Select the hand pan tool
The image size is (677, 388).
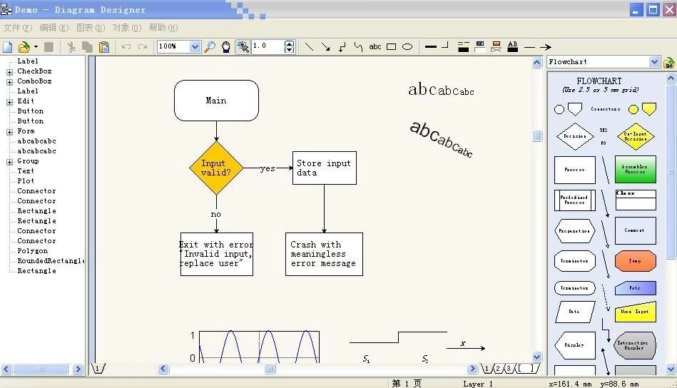click(226, 47)
